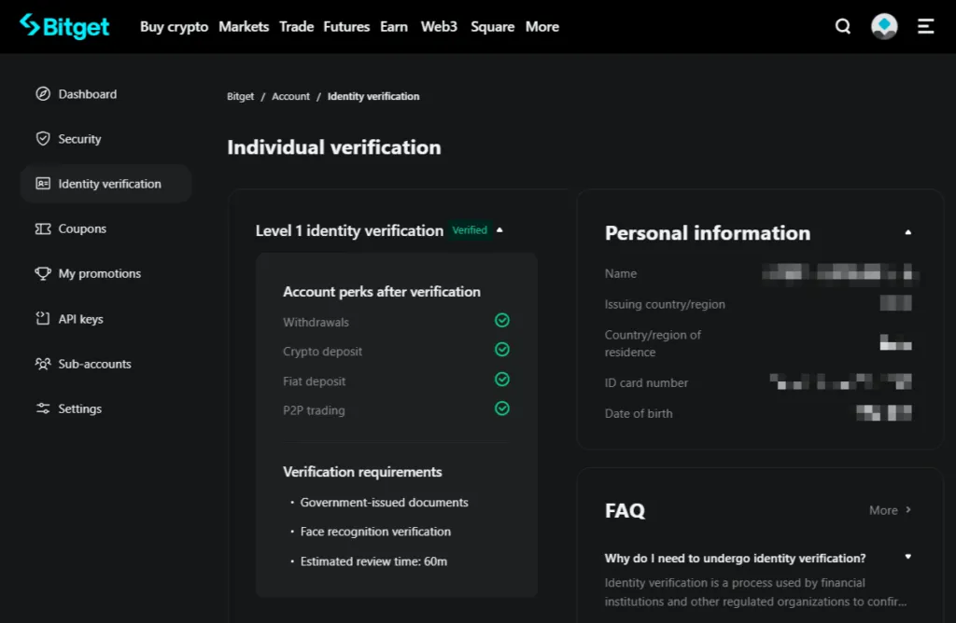956x623 pixels.
Task: Expand the FAQ question about identity verification
Action: click(907, 558)
